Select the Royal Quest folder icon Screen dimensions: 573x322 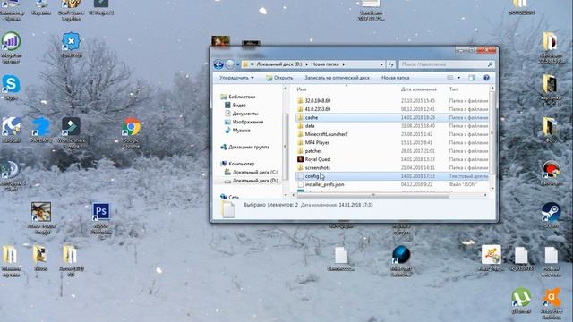300,159
